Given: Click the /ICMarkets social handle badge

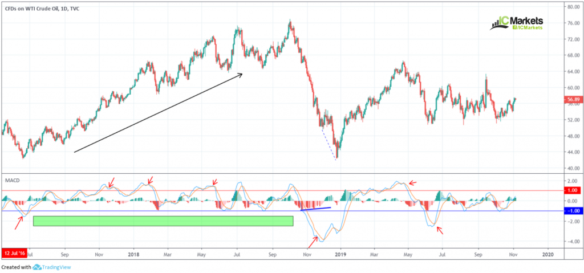Looking at the screenshot, I should coord(528,27).
